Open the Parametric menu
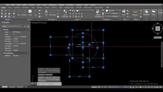Screen dimensions: 163x92 [70, 5]
